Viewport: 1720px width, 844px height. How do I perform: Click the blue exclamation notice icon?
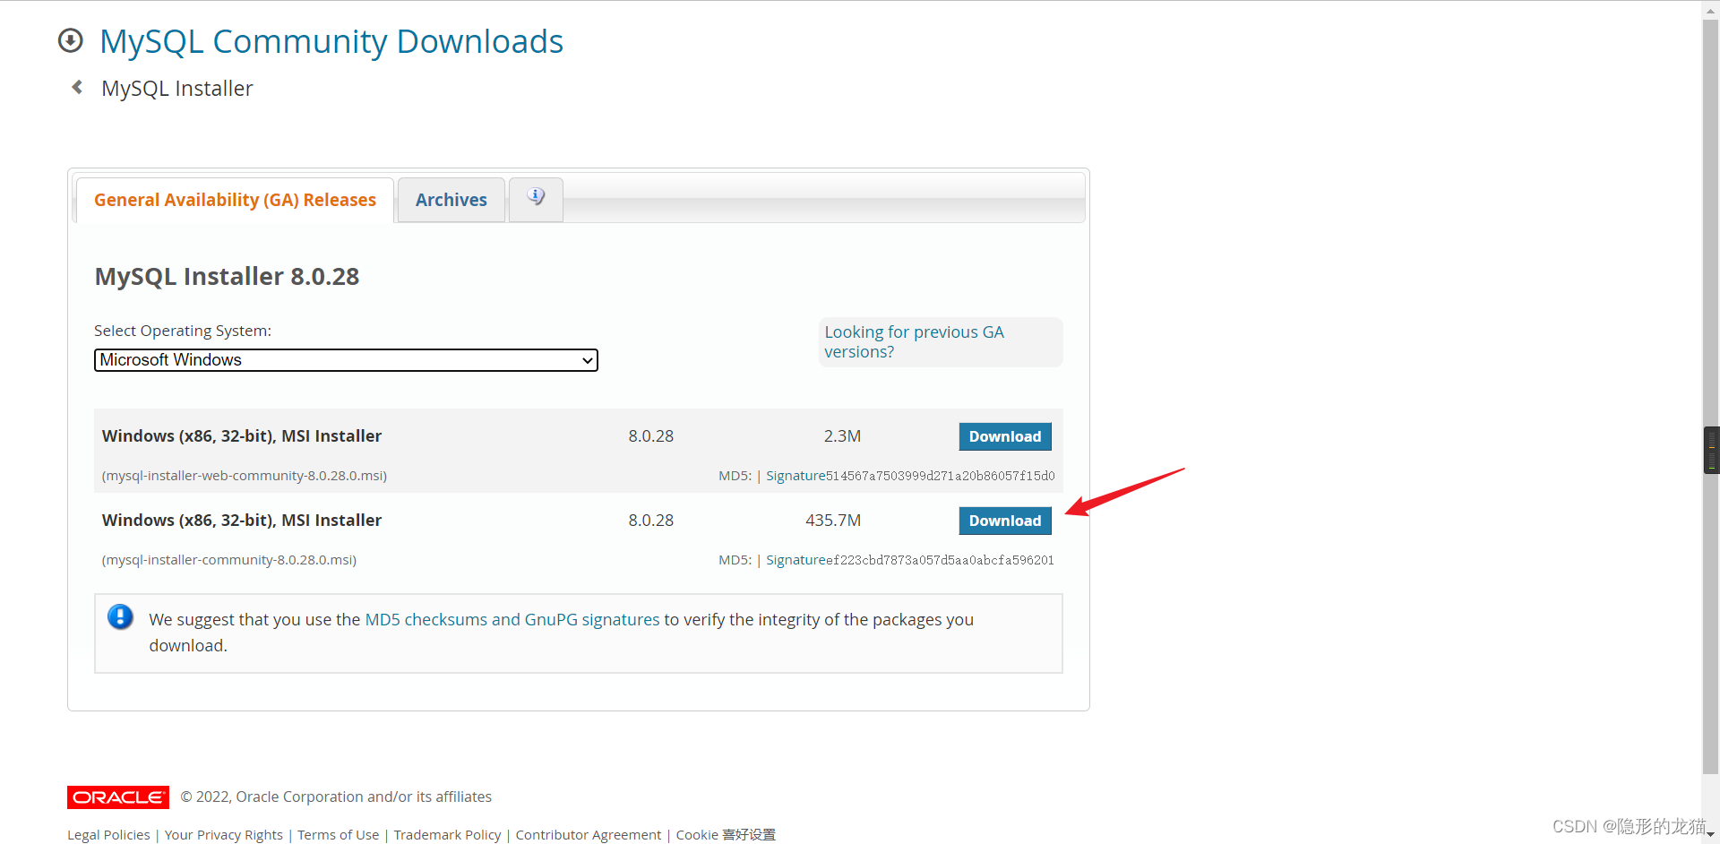120,617
